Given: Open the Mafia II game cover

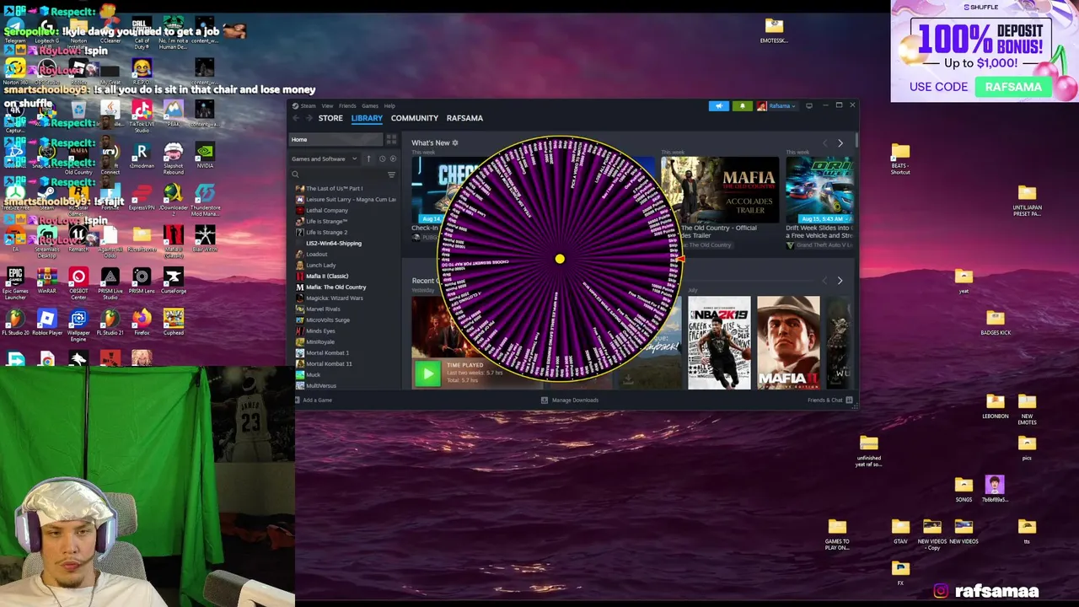Looking at the screenshot, I should pyautogui.click(x=788, y=342).
